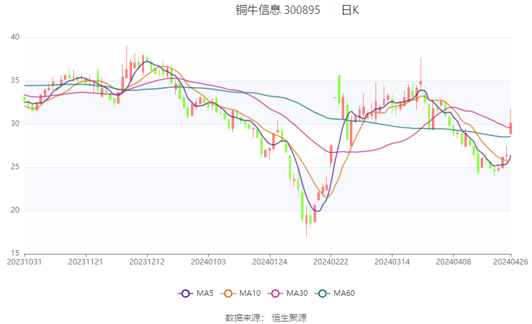Click x-axis date label 20231212
The height and width of the screenshot is (324, 532).
coord(147,262)
